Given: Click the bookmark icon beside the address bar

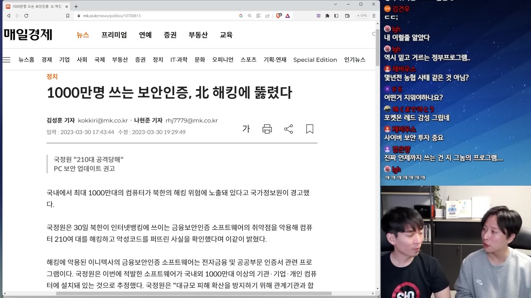Looking at the screenshot, I should 68,16.
